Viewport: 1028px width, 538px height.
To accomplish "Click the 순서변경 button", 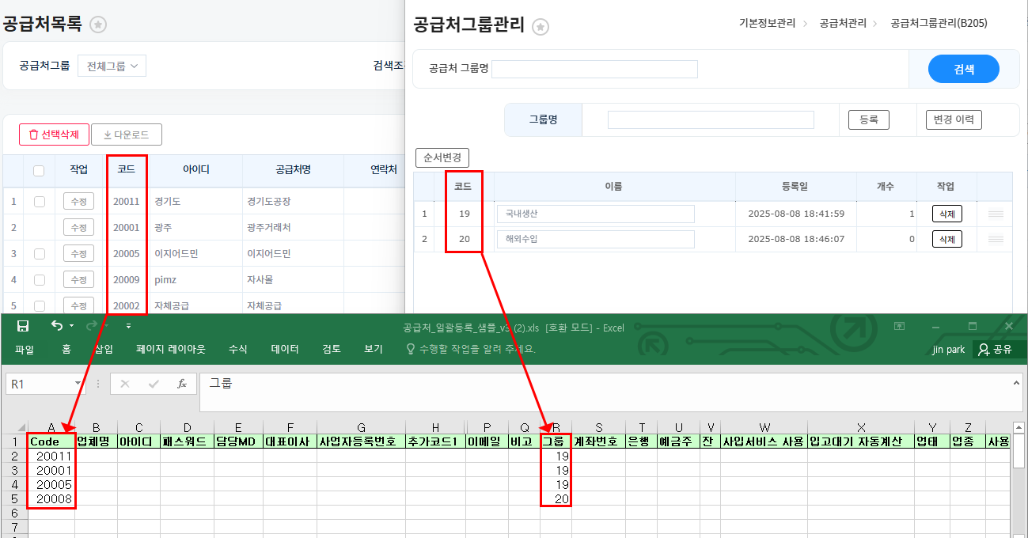I will point(442,157).
